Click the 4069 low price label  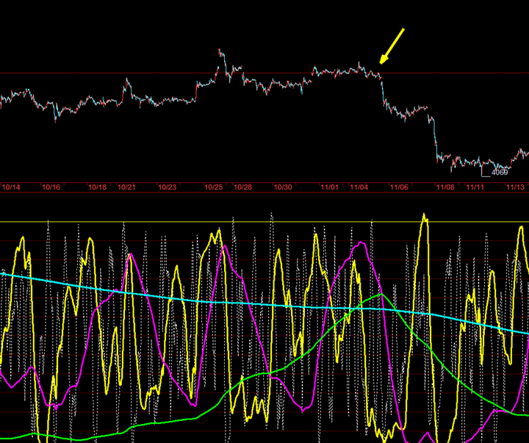click(x=500, y=173)
